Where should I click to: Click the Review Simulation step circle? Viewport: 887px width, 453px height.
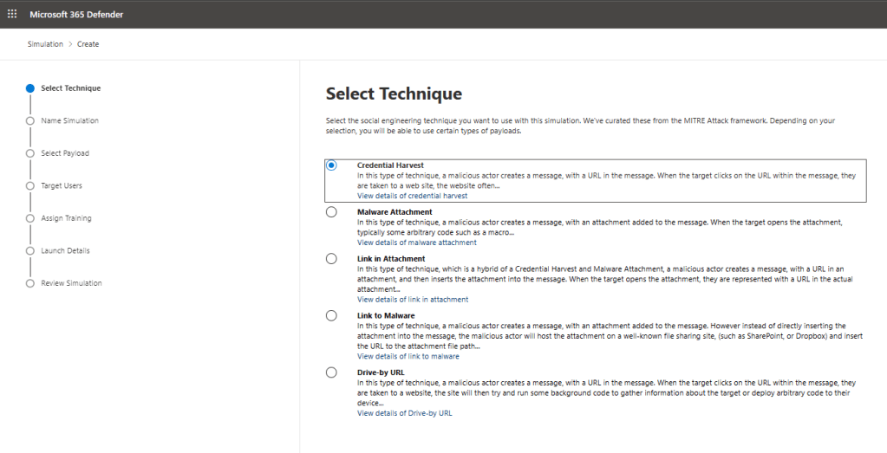click(30, 283)
